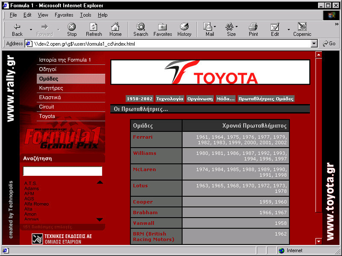
Task: Open the BRM (British Racing Motors) link
Action: point(153,236)
